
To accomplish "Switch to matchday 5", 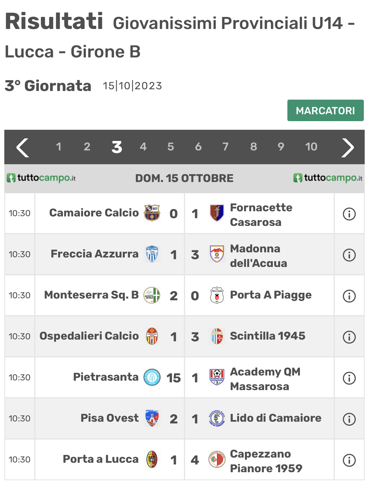I will [x=171, y=147].
